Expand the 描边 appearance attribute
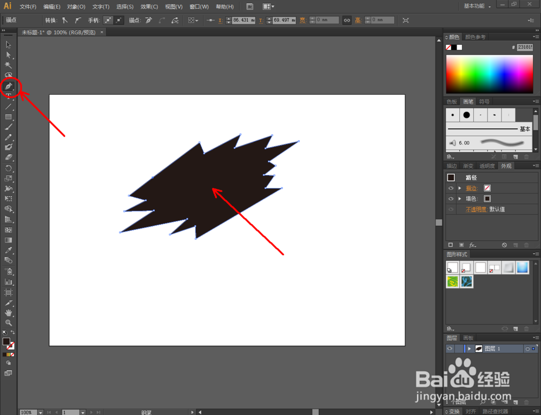541x415 pixels. [x=459, y=188]
